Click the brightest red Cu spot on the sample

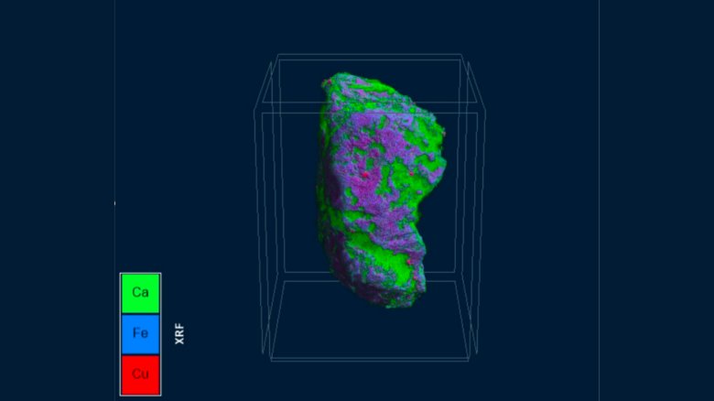(x=364, y=175)
